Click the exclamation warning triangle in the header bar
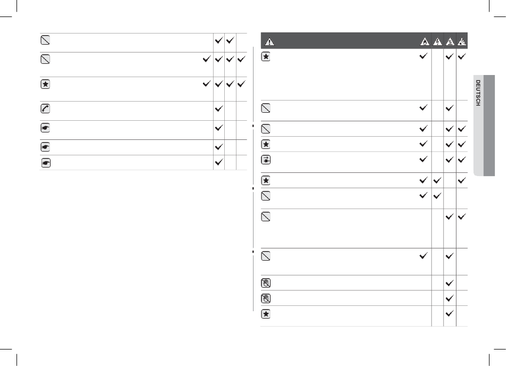This screenshot has width=506, height=366. (270, 41)
